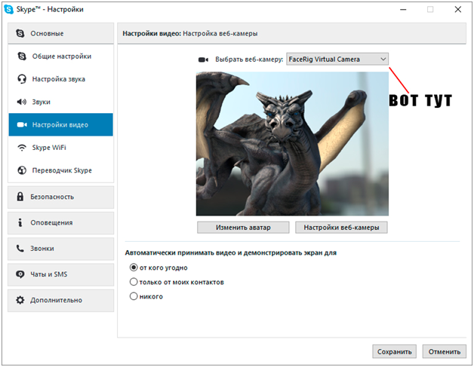Click the camera icon beside Настройки видео

(x=22, y=124)
